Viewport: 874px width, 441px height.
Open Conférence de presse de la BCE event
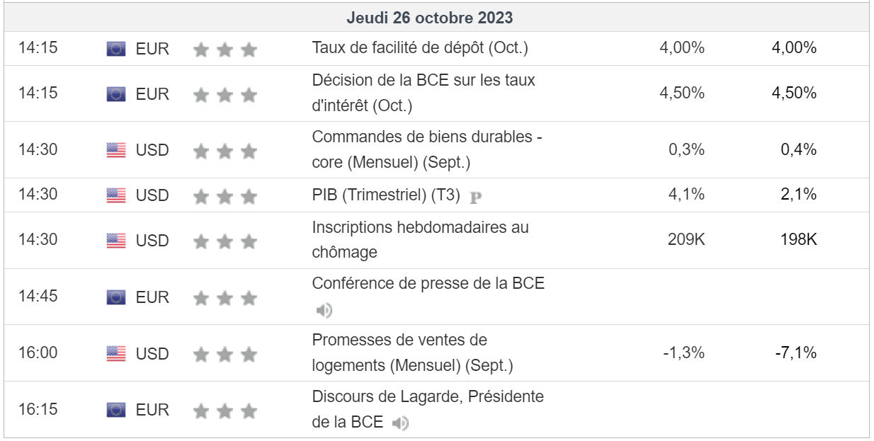(429, 283)
